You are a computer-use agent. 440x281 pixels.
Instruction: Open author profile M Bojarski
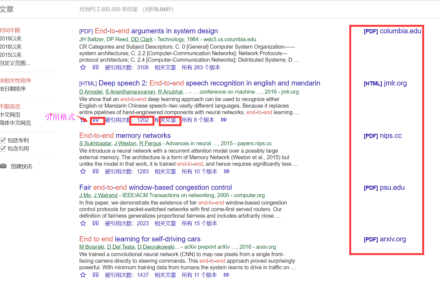point(92,247)
